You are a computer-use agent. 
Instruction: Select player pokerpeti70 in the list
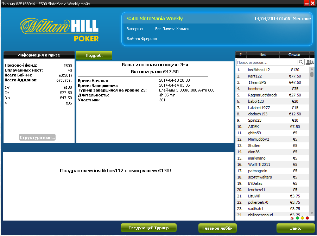273,202
